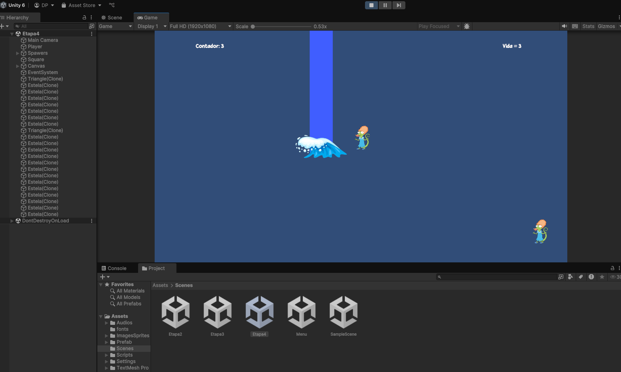
Task: Select the Square object
Action: tap(36, 60)
